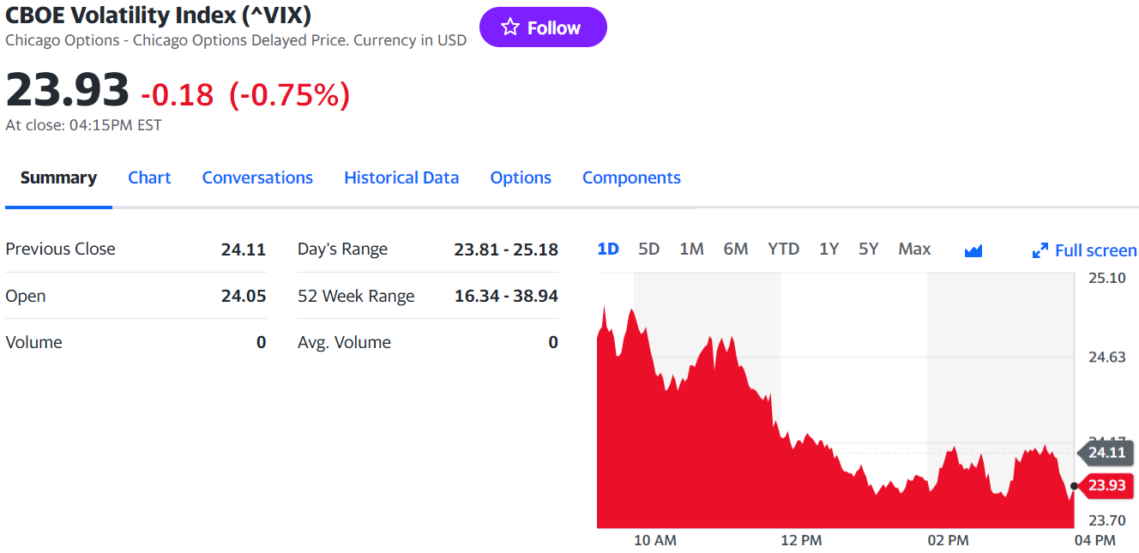1139x553 pixels.
Task: Click the Day's Range label
Action: [x=342, y=249]
